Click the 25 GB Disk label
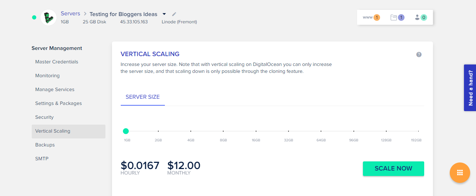 (94, 22)
